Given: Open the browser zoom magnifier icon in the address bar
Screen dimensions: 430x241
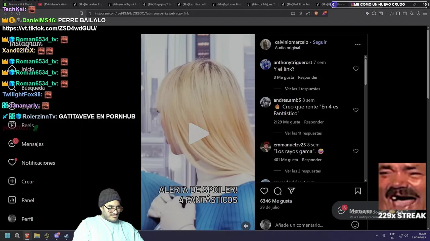Looking at the screenshot, I should [300, 13].
